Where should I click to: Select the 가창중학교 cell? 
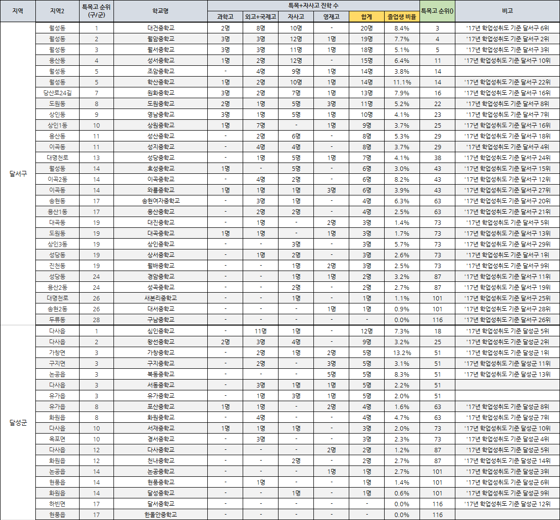160,353
